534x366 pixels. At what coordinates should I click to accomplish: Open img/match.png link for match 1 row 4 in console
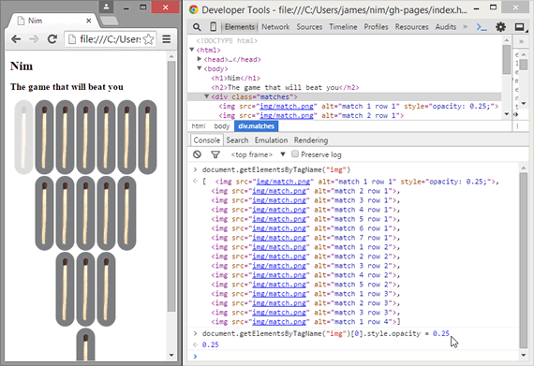point(279,322)
